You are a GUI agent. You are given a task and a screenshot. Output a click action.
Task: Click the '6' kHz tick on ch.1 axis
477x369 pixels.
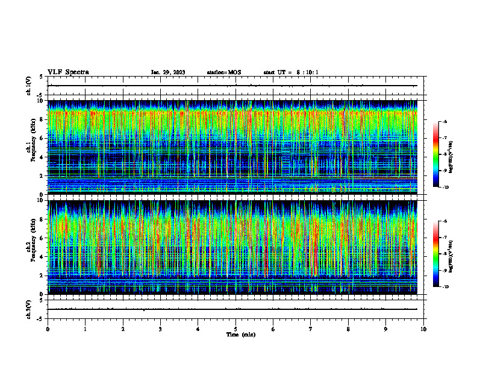(x=42, y=138)
